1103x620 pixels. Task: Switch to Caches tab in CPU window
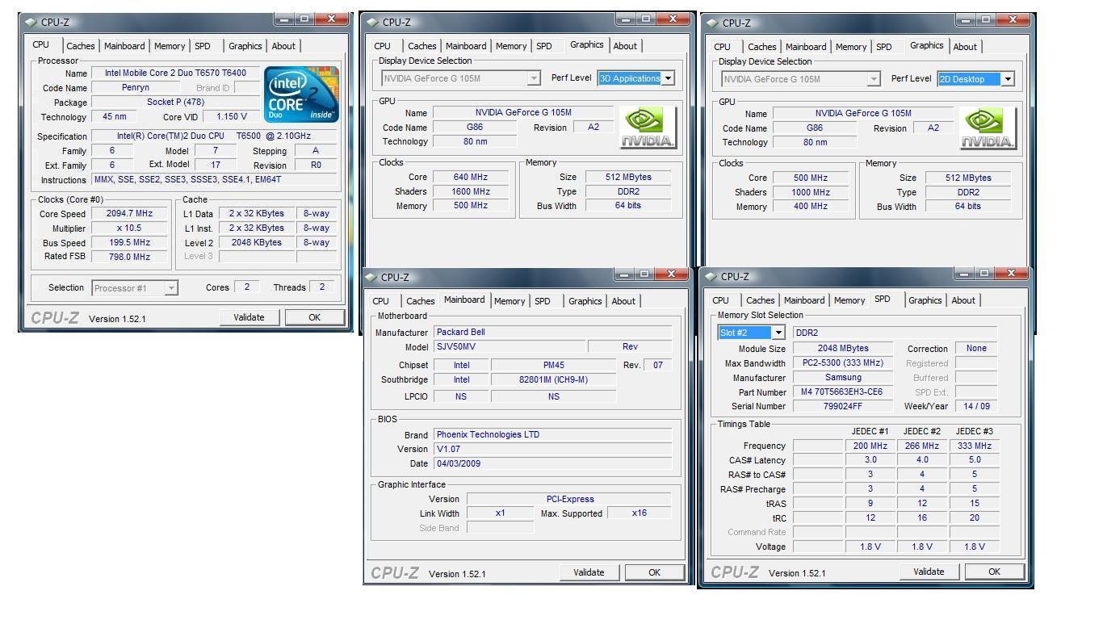point(80,46)
